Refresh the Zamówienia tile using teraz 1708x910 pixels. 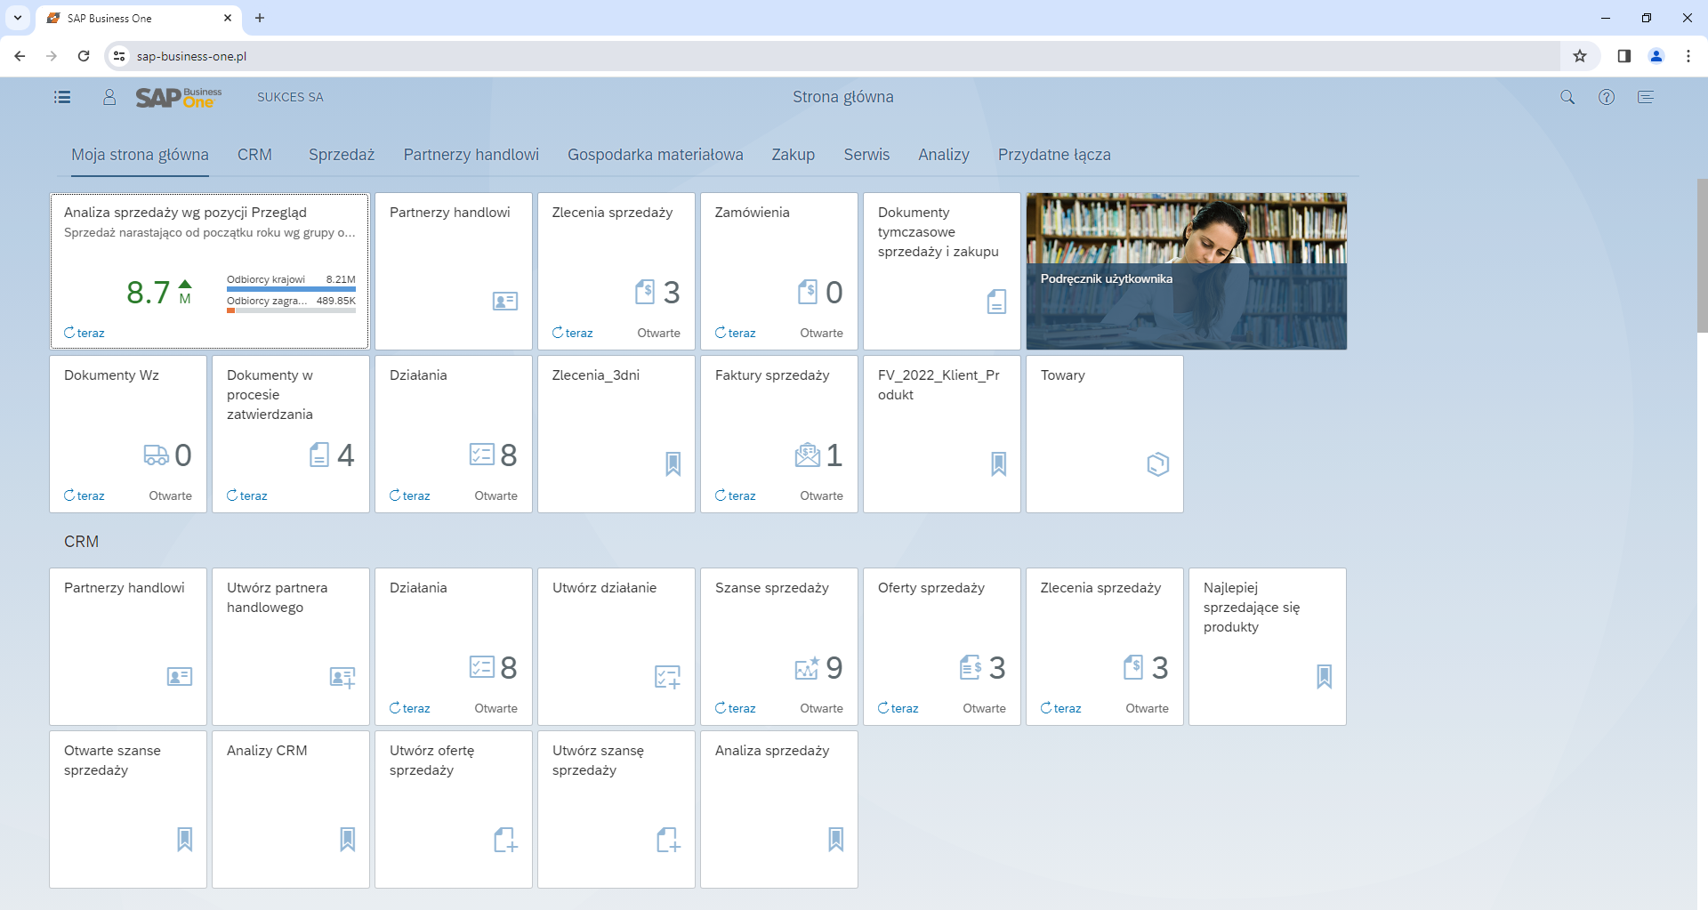(x=735, y=333)
